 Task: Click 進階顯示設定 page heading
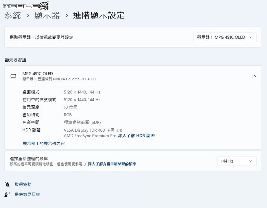pos(99,15)
